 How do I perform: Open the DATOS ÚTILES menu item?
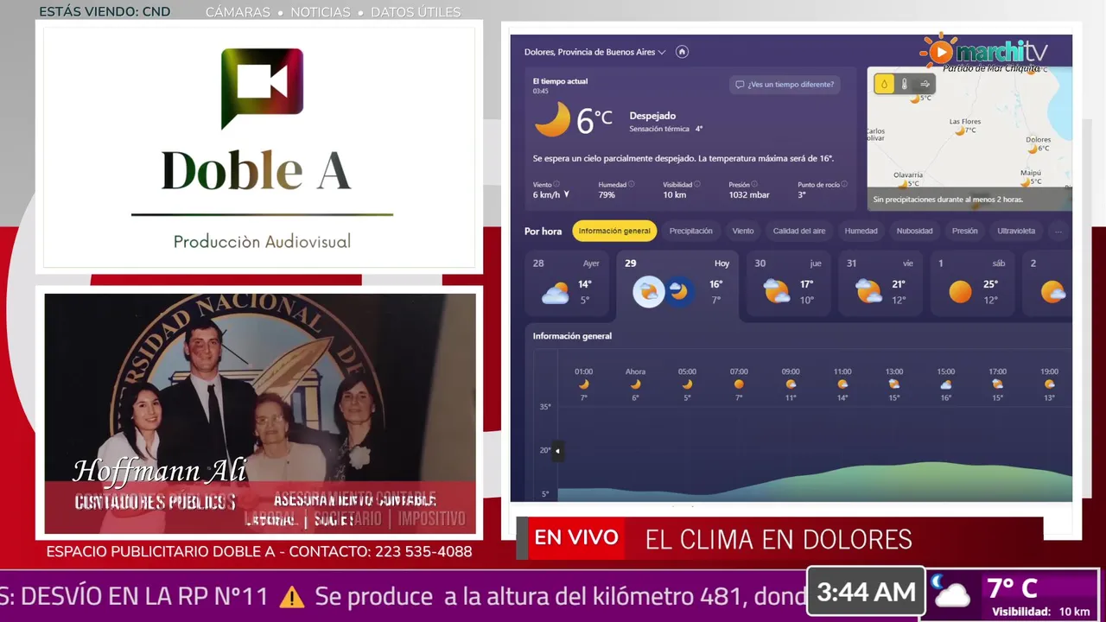point(416,12)
